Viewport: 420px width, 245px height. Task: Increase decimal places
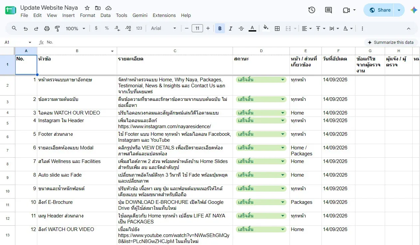[128, 28]
